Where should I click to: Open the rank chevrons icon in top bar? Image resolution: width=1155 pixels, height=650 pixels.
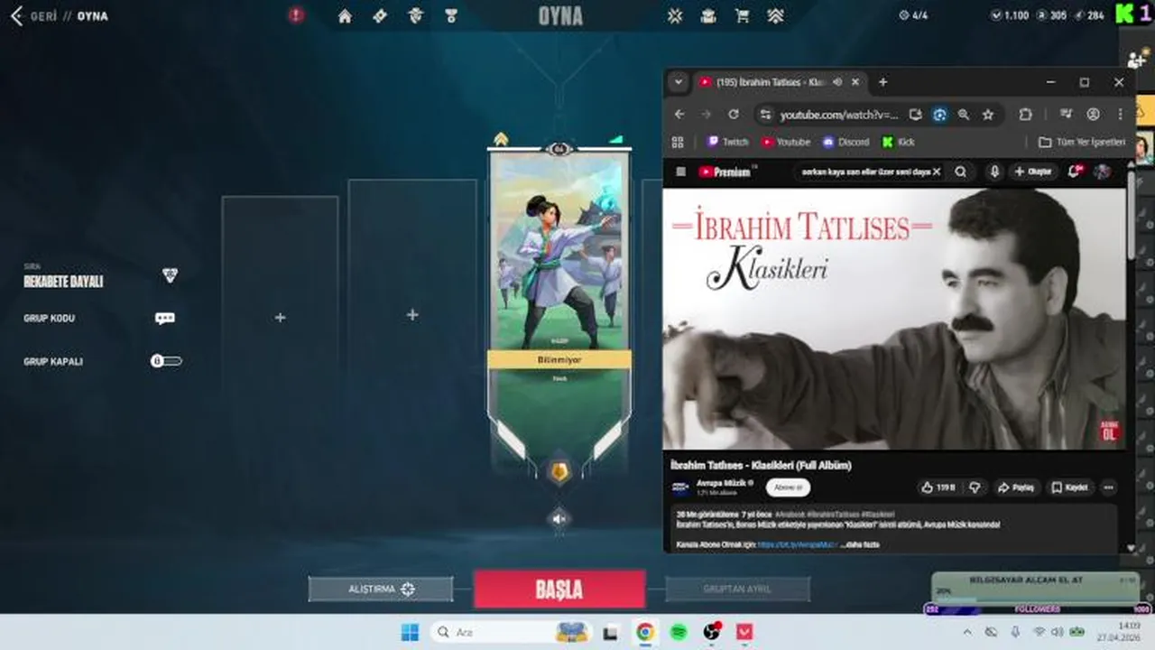pos(775,16)
